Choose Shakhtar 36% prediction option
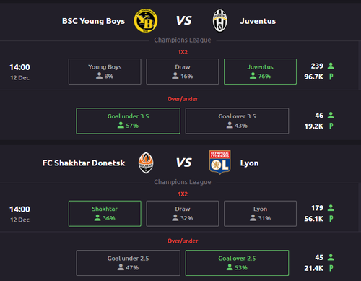This screenshot has width=361, height=281. click(x=105, y=214)
